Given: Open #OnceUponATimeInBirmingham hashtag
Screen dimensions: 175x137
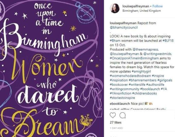Looking at the screenshot, I should point(134,58).
